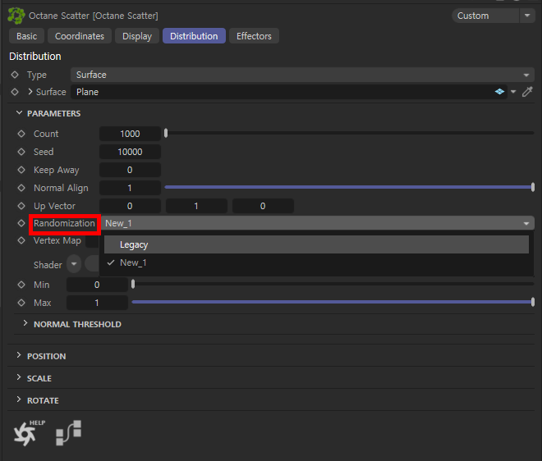Viewport: 542px width, 461px height.
Task: Switch to the Effectors tab
Action: click(x=254, y=36)
